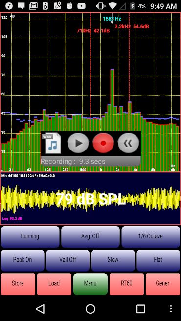Stop recording with the red record button
The height and width of the screenshot is (321, 181).
click(103, 143)
